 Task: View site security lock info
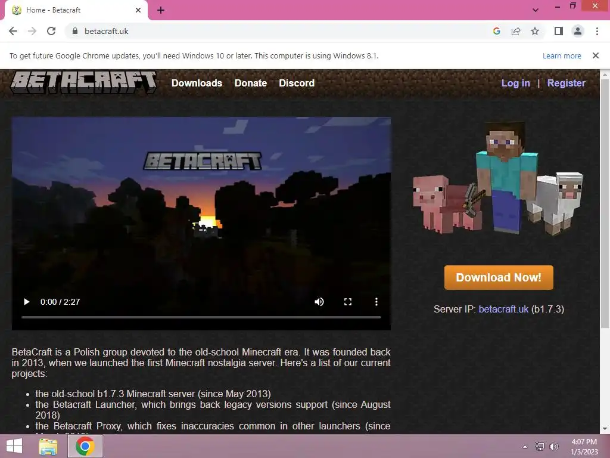[x=75, y=31]
